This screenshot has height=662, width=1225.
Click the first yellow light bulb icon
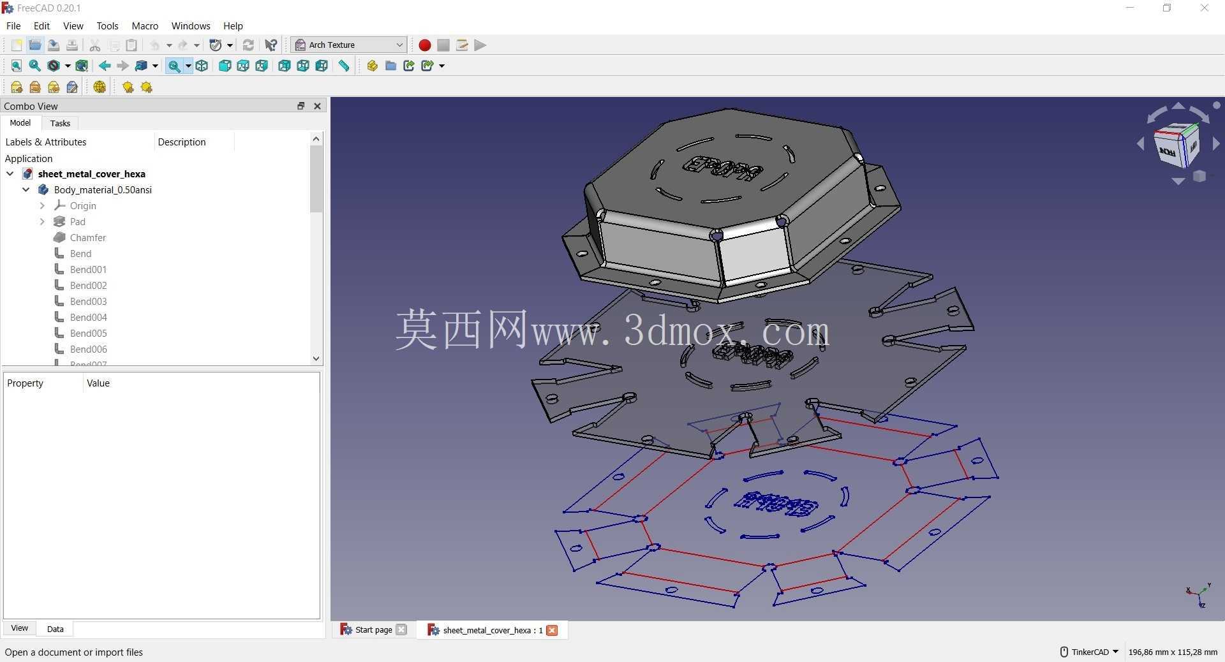(128, 87)
